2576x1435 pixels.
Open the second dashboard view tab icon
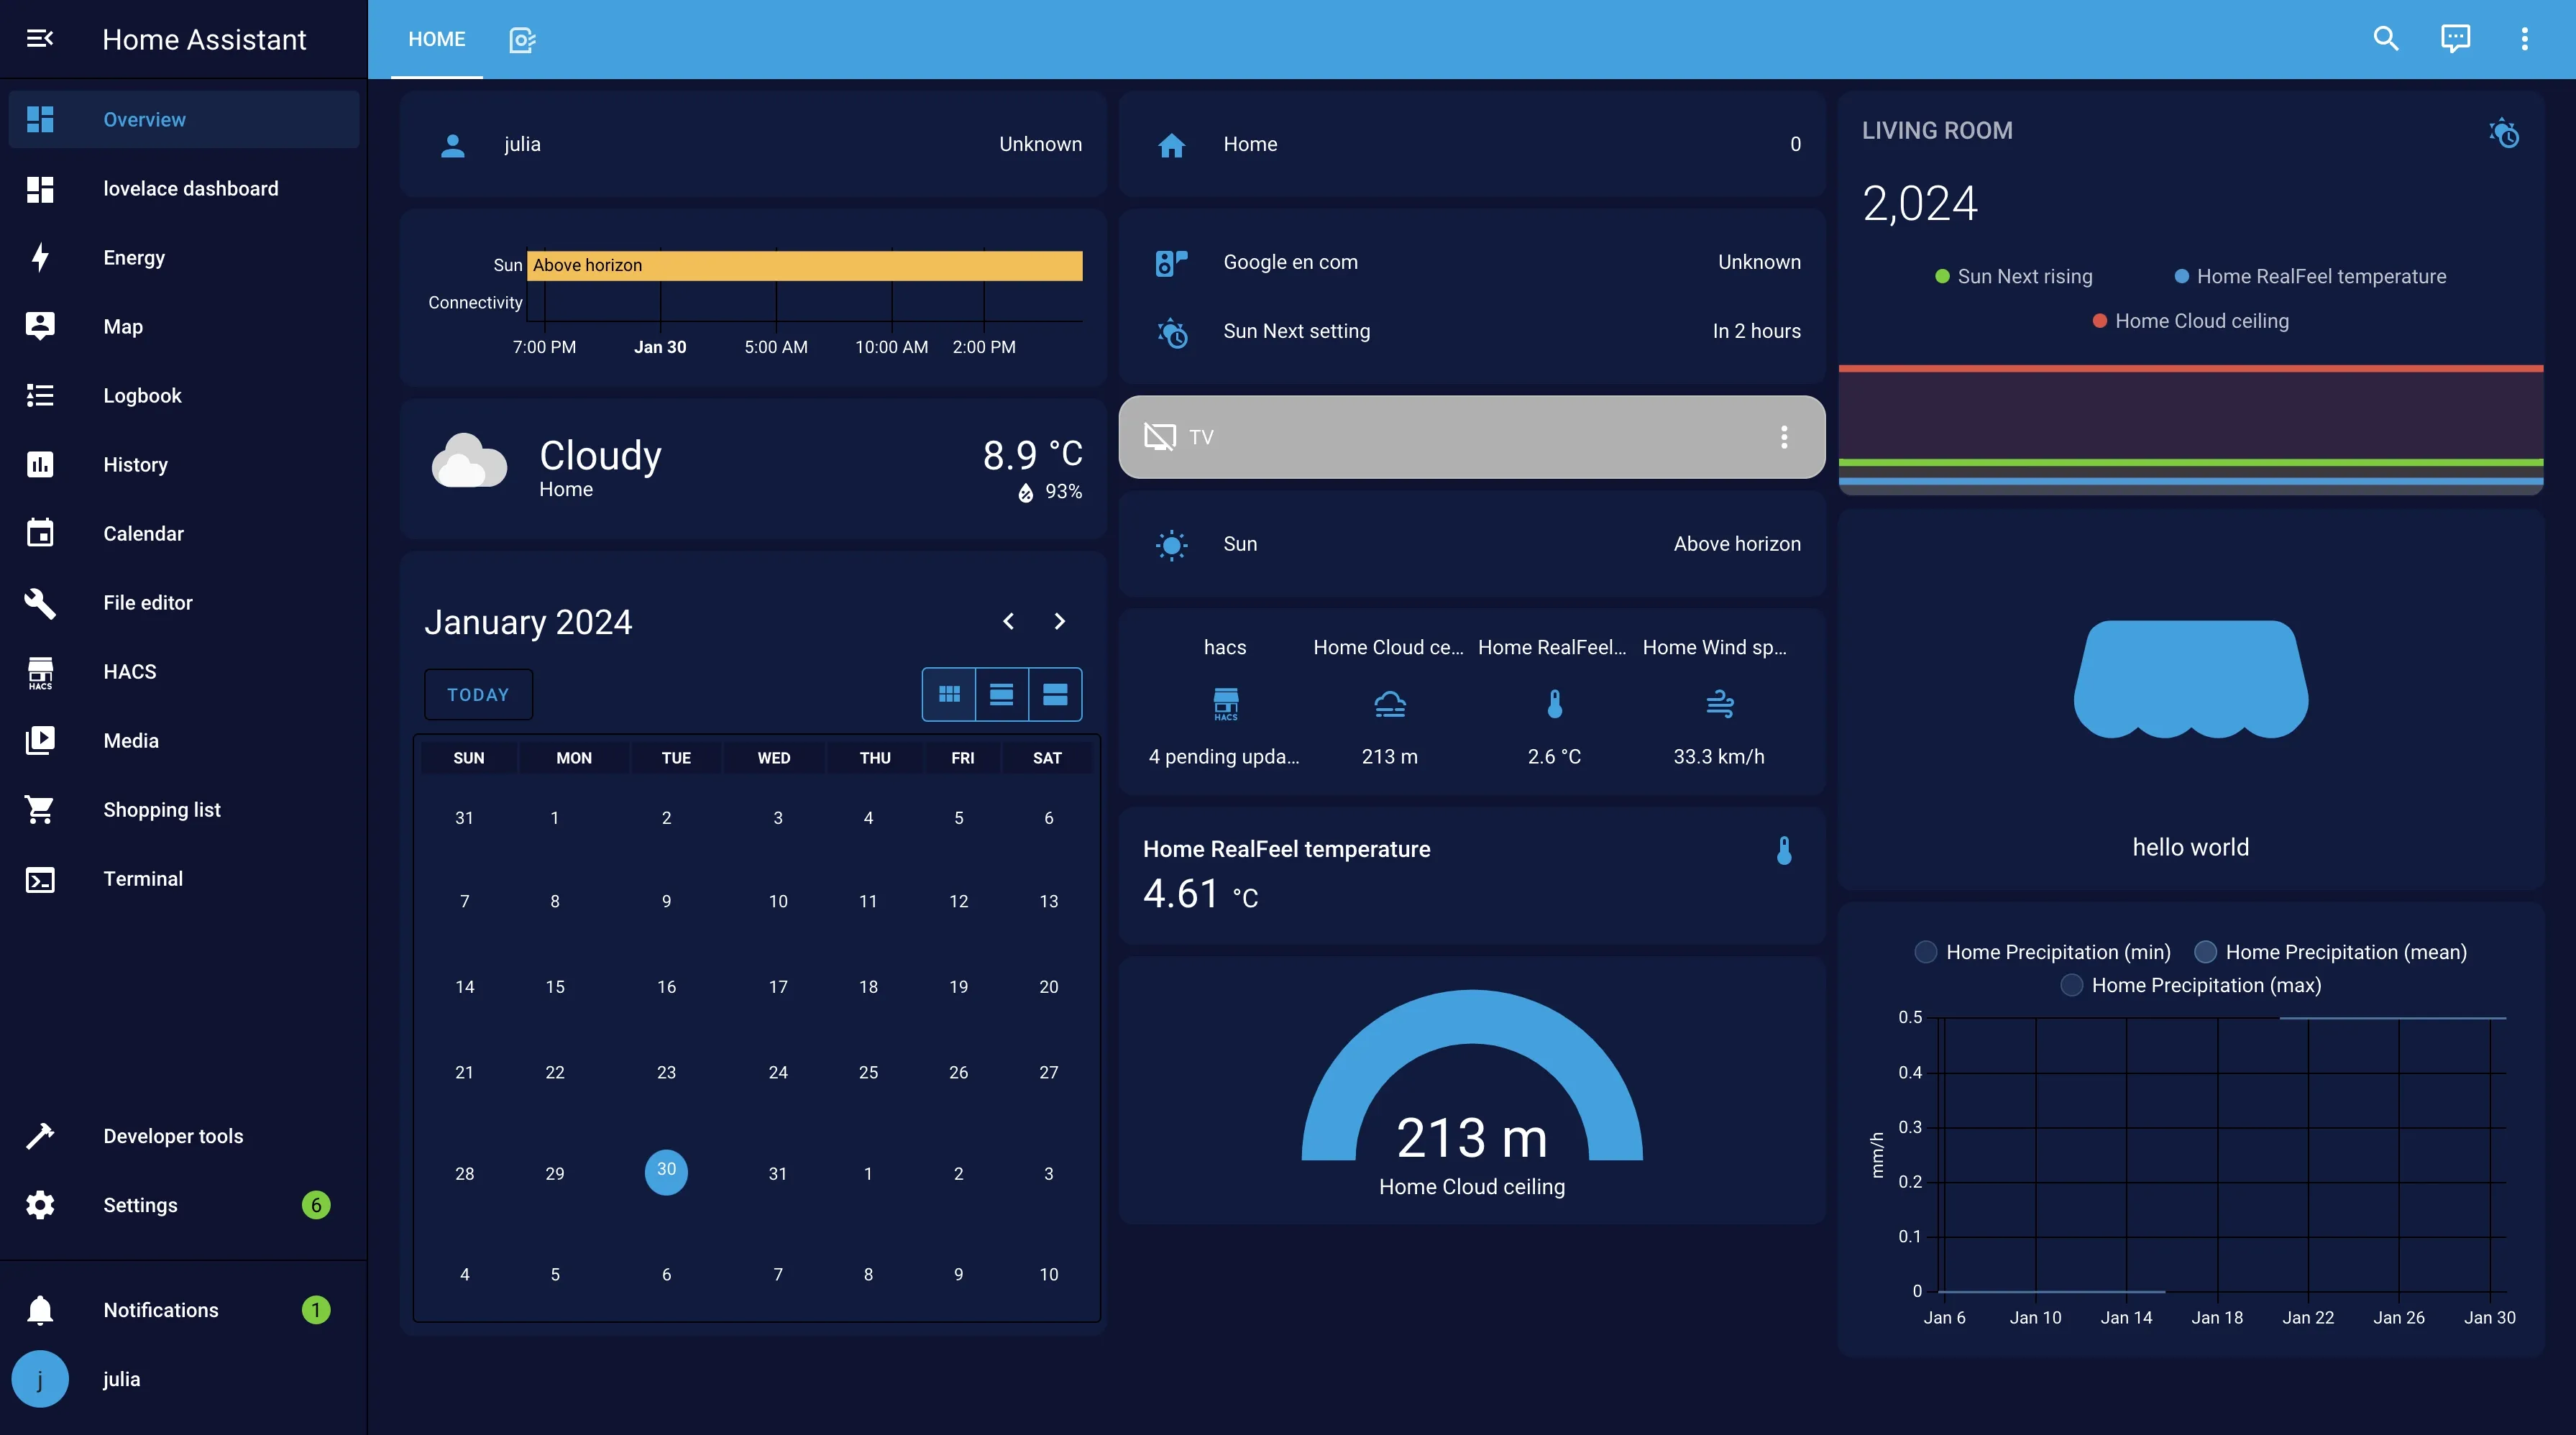522,39
